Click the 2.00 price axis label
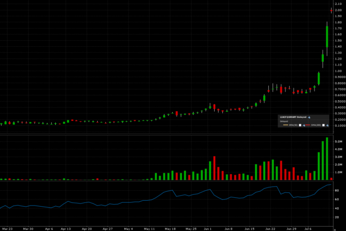 click(338, 10)
